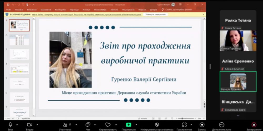Image resolution: width=263 pixels, height=131 pixels.
Task: Open the Приложения apps icon
Action: [x=184, y=125]
